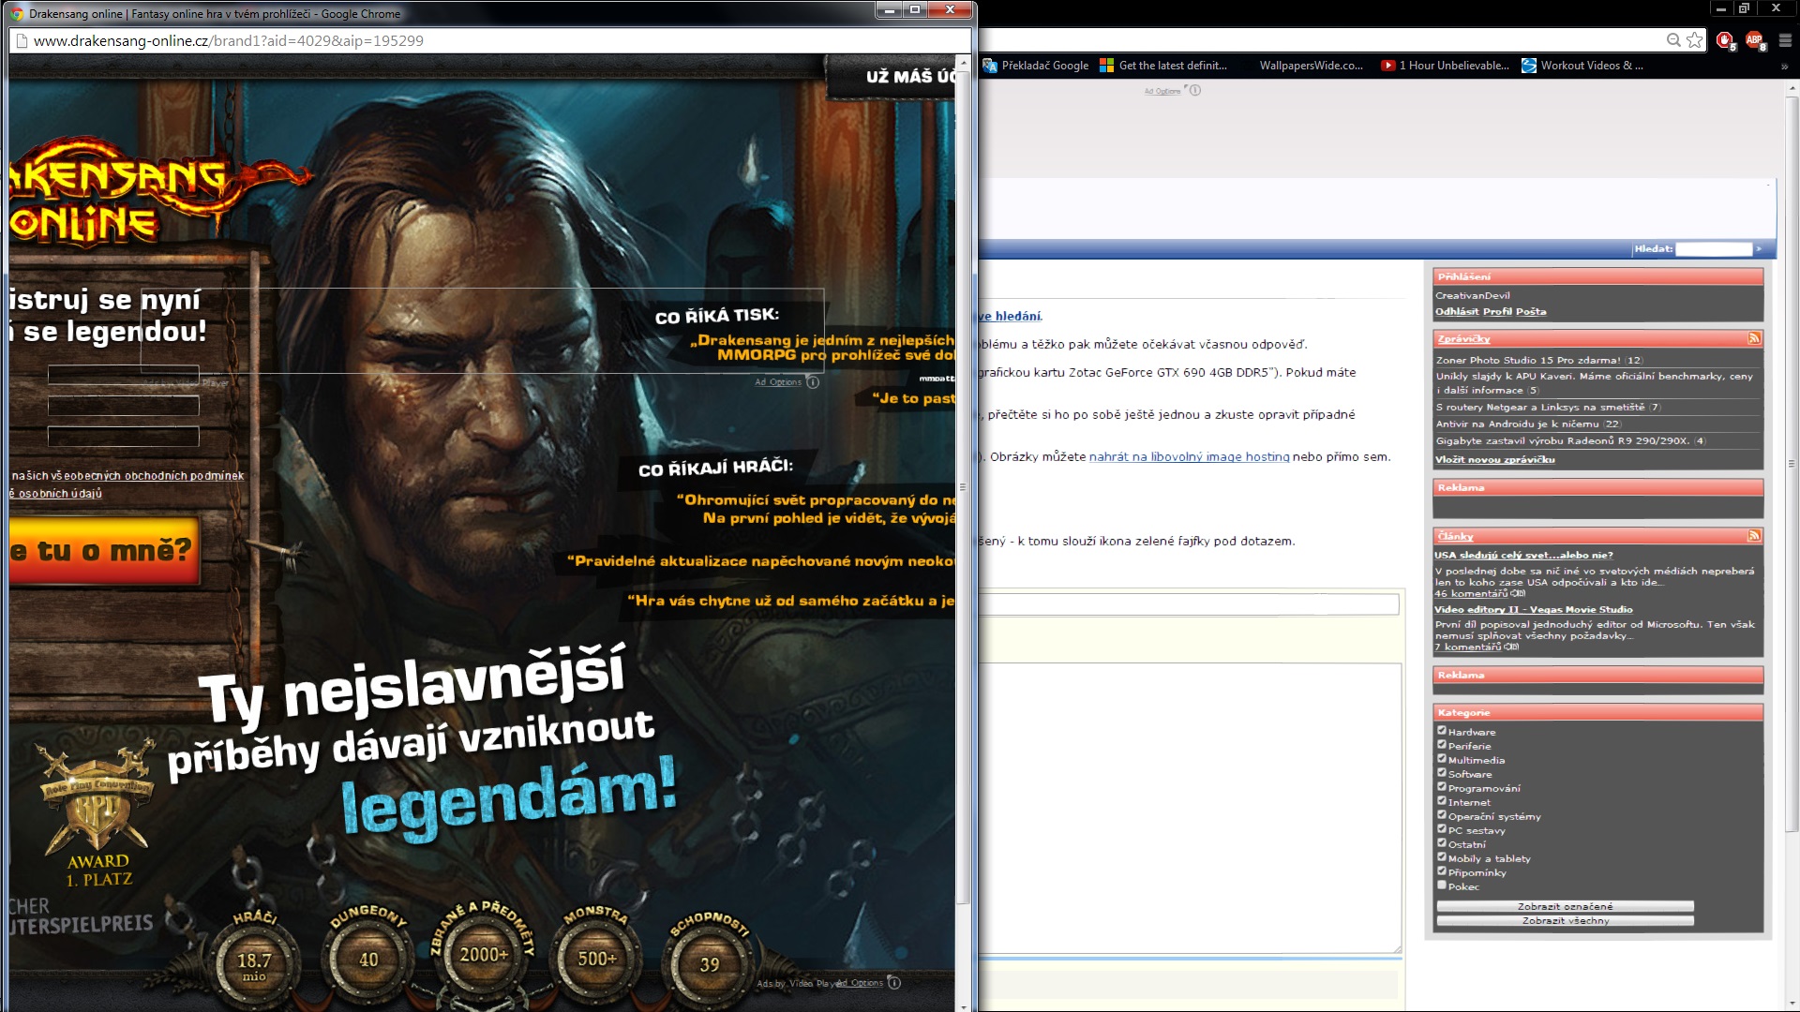The height and width of the screenshot is (1012, 1800).
Task: Click the orange 'tu o mně?' register button
Action: [x=105, y=550]
